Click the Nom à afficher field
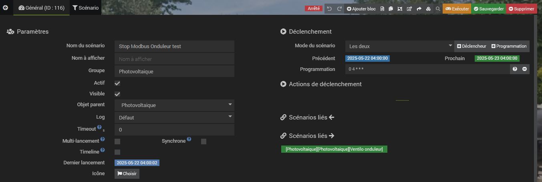 point(174,59)
